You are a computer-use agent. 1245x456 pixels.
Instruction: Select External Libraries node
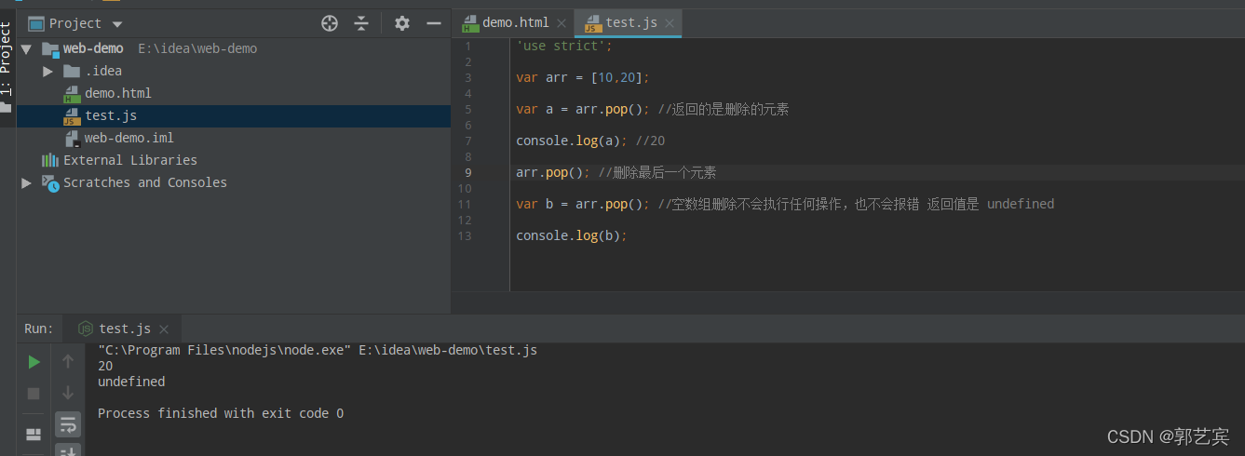(x=129, y=160)
